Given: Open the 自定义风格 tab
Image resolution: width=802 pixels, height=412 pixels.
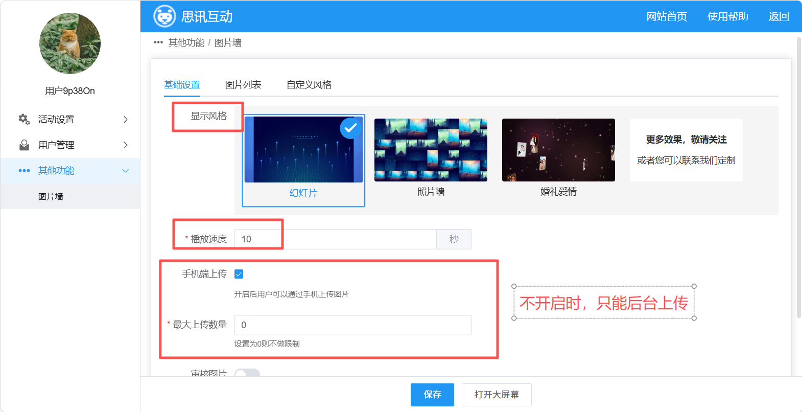Looking at the screenshot, I should 309,84.
